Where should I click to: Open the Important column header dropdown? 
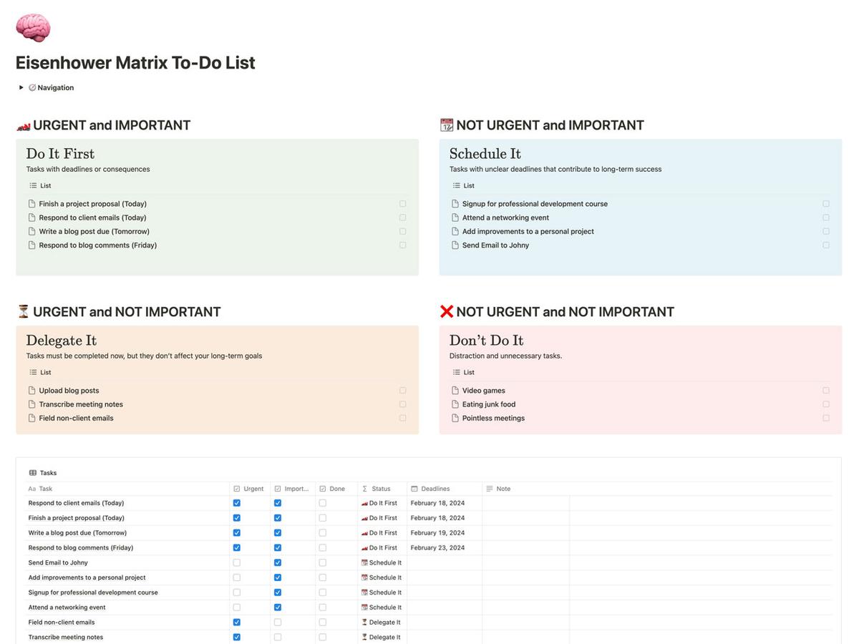296,489
